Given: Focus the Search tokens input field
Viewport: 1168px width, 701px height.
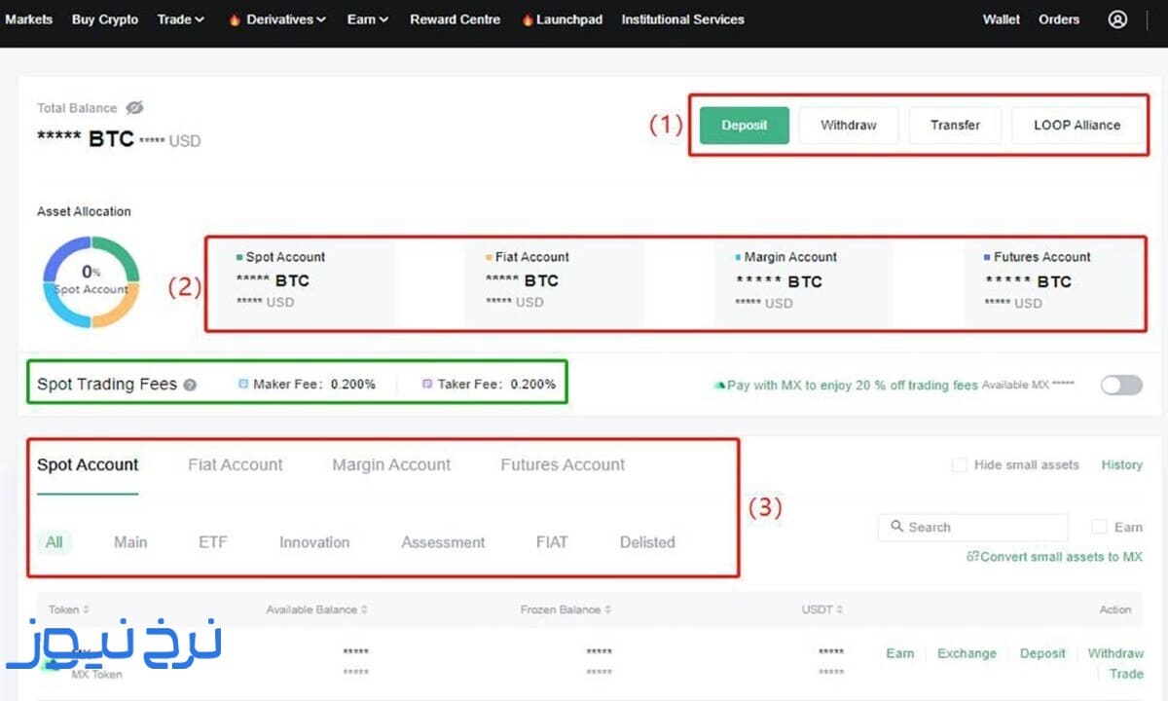Looking at the screenshot, I should 973,527.
